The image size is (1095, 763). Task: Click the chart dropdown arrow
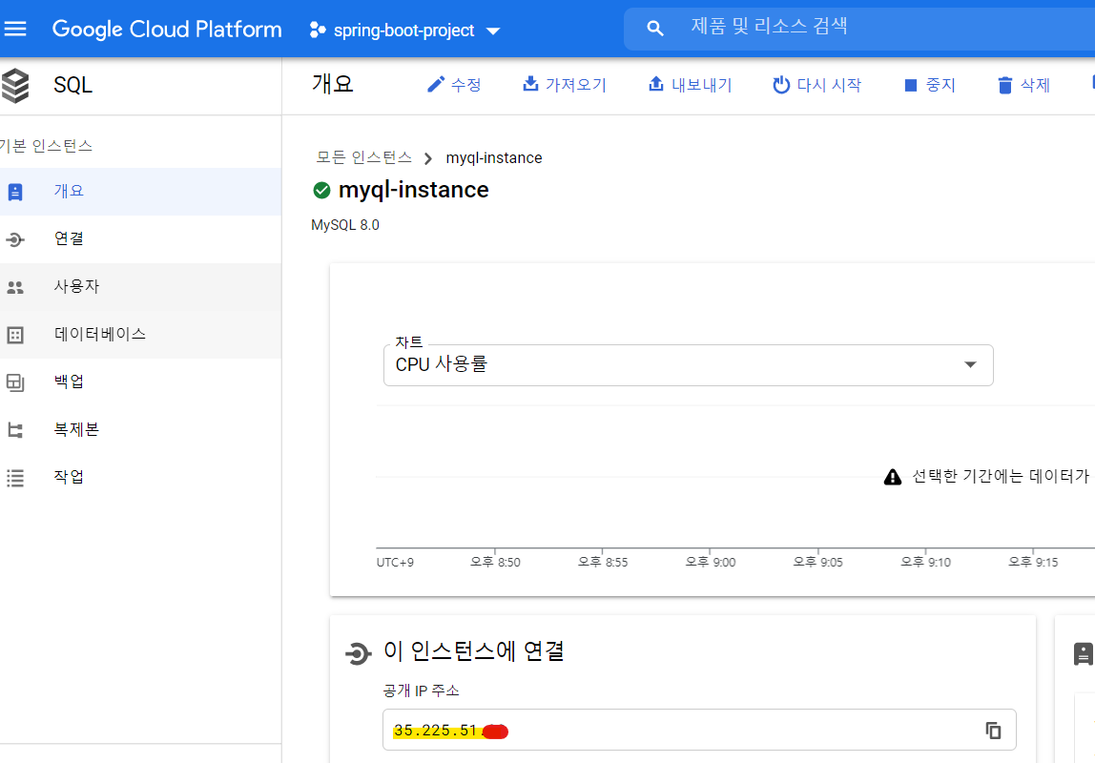point(970,364)
